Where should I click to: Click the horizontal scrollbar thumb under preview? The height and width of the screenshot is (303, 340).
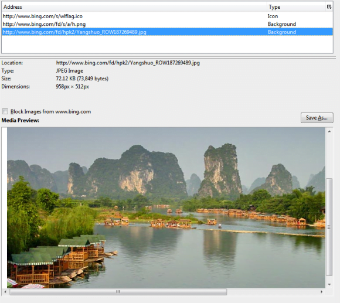(118, 292)
